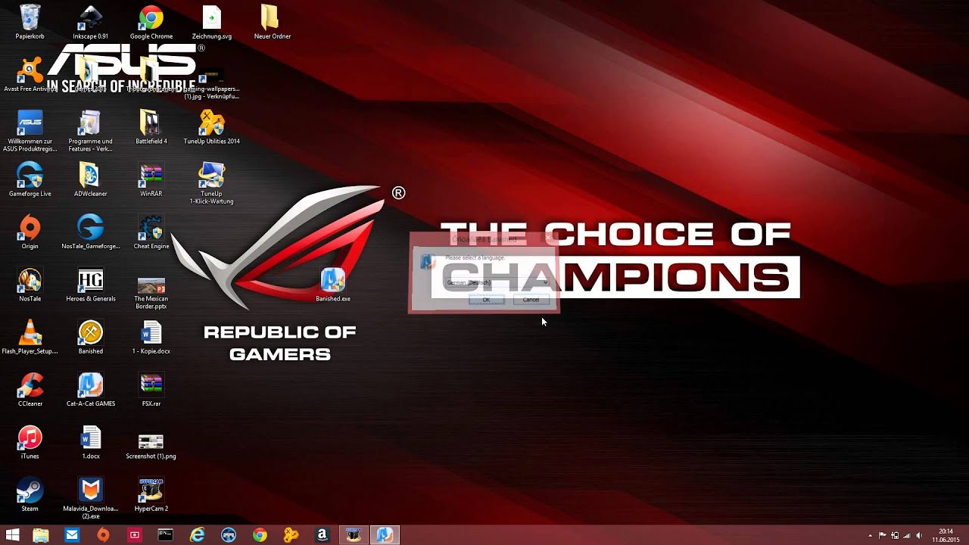
Task: Select Banished.exe installer on desktop
Action: point(333,285)
